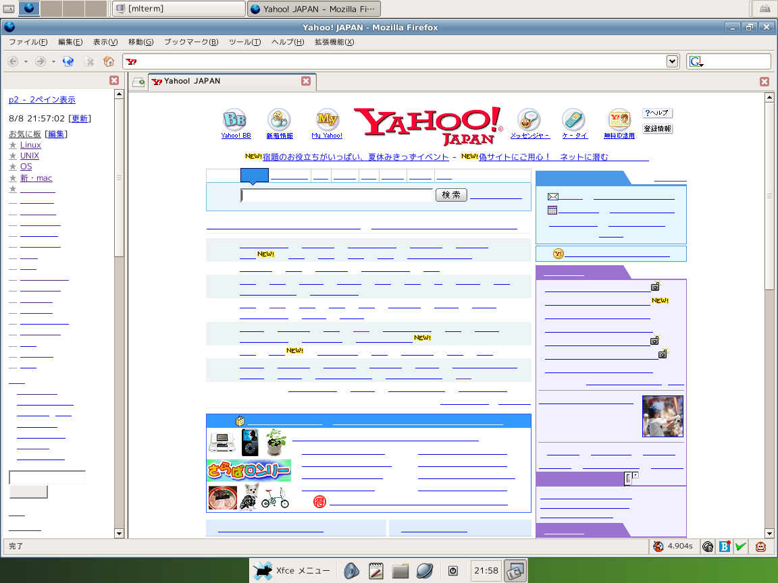The image size is (778, 583).
Task: Open the Google search engine selector dropdown
Action: click(x=696, y=61)
